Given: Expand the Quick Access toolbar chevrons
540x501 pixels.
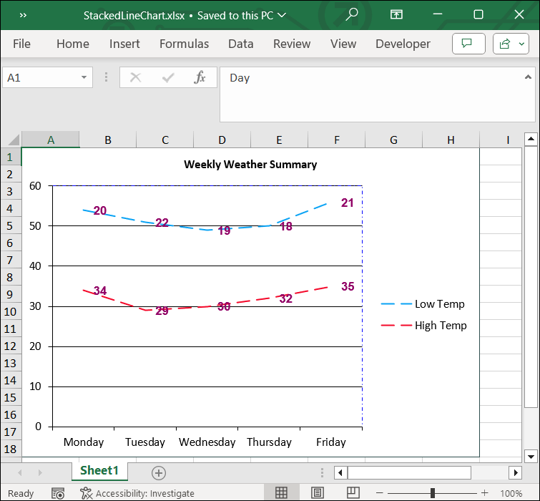Looking at the screenshot, I should (x=23, y=15).
